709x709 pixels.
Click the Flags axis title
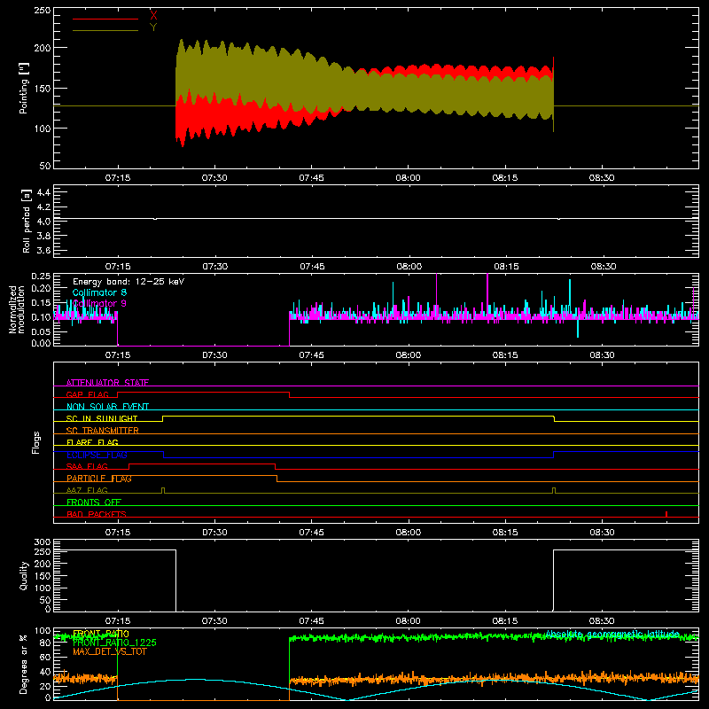click(35, 442)
